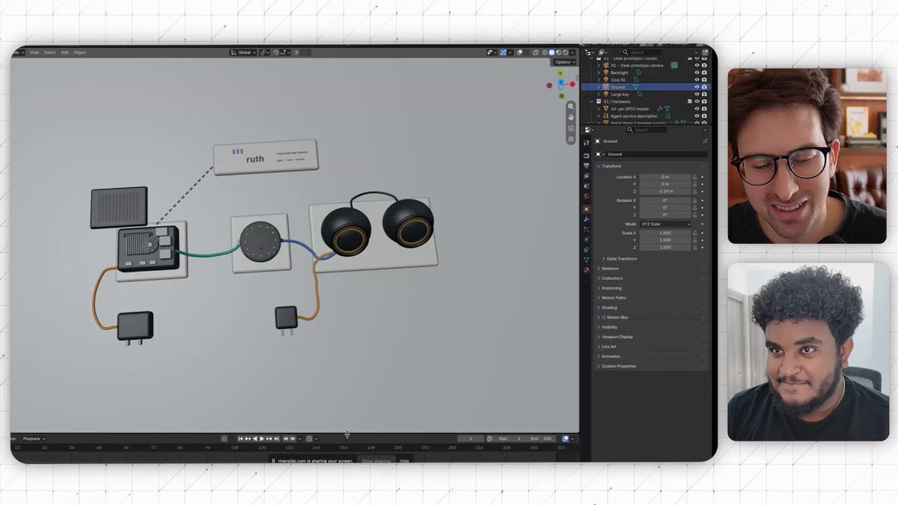Open the Tool properties tab
The height and width of the screenshot is (505, 898).
586,143
